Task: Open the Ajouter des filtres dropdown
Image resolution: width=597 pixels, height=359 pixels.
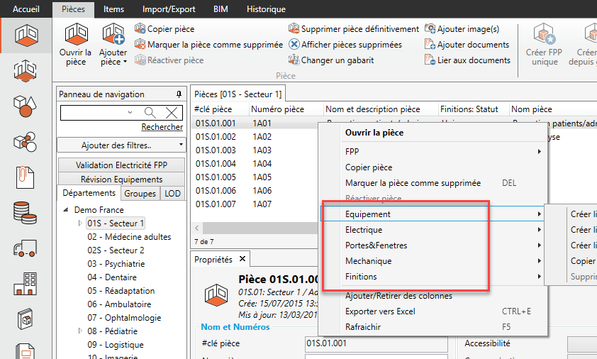Action: pos(122,145)
